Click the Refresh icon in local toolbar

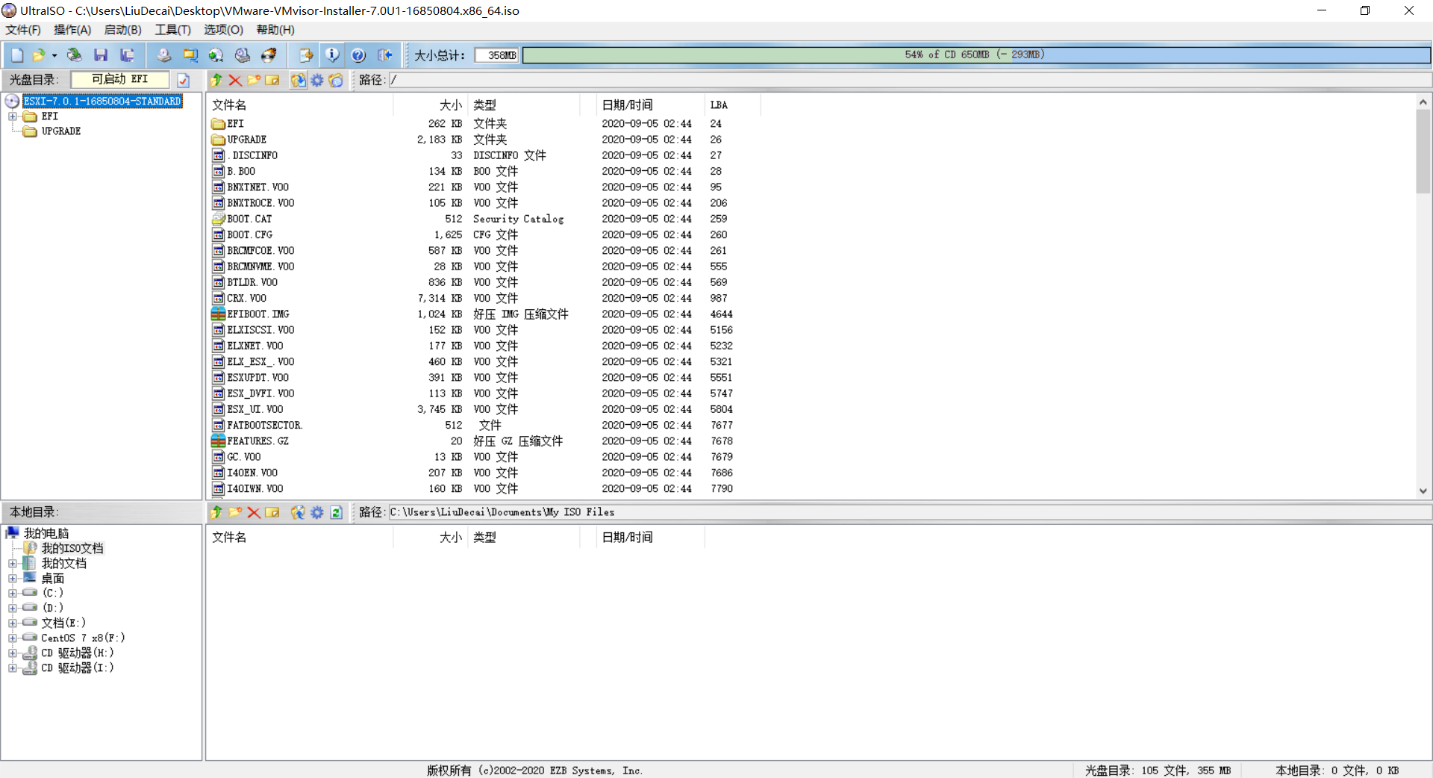coord(336,512)
